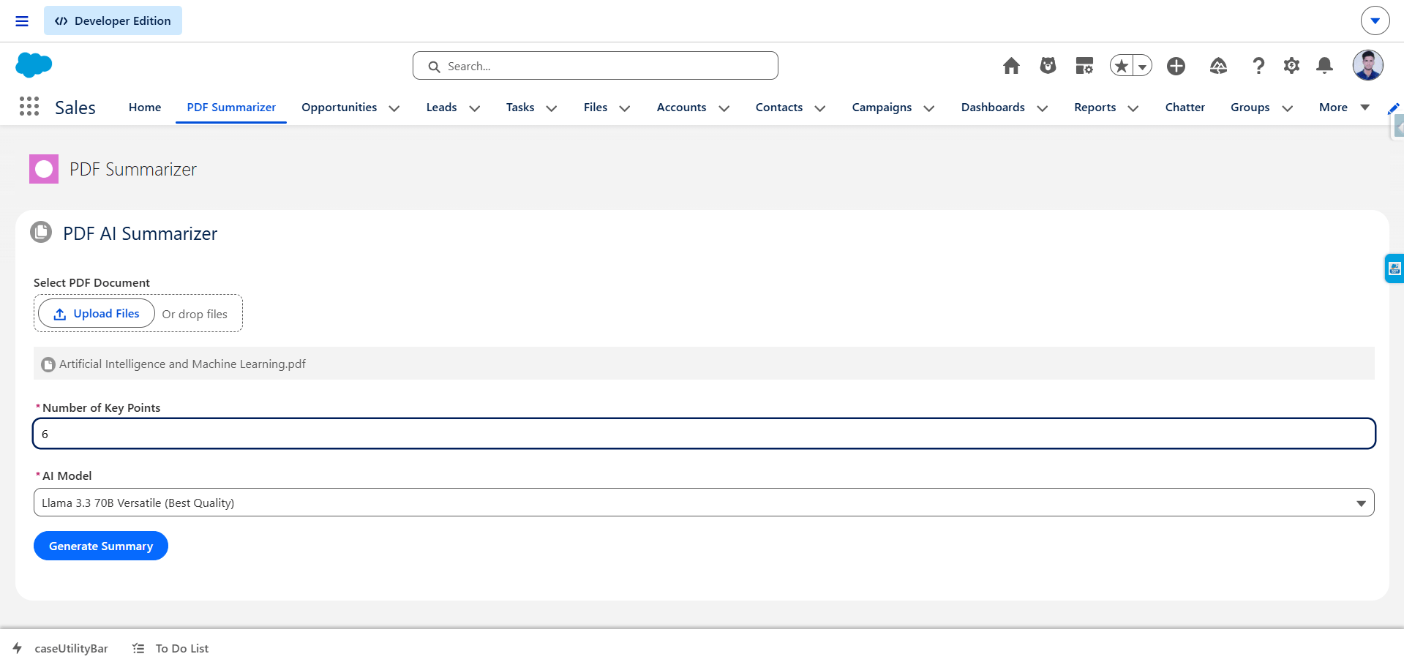
Task: Click the Salesforce cloud logo
Action: point(34,65)
